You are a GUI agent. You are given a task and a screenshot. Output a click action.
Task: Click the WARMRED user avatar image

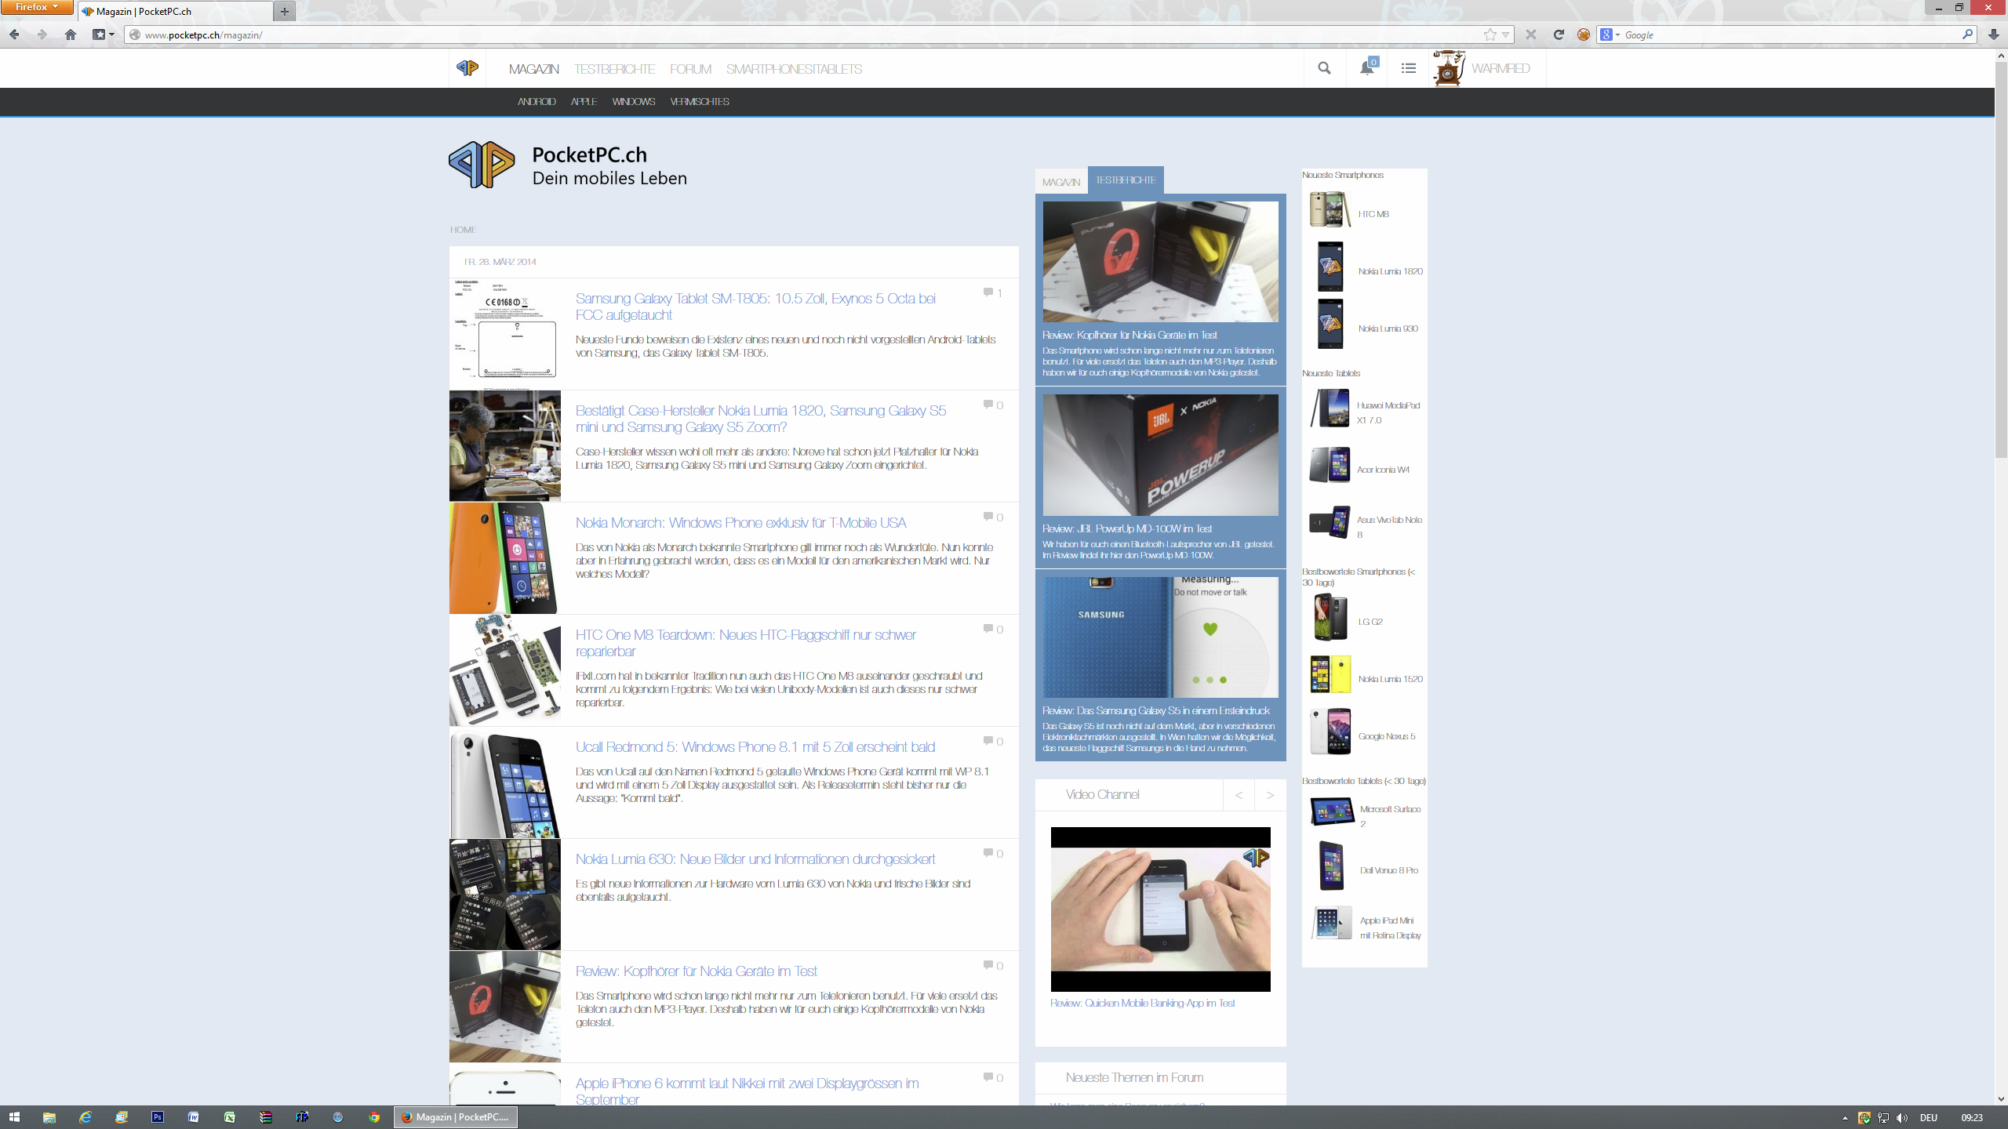click(1448, 68)
